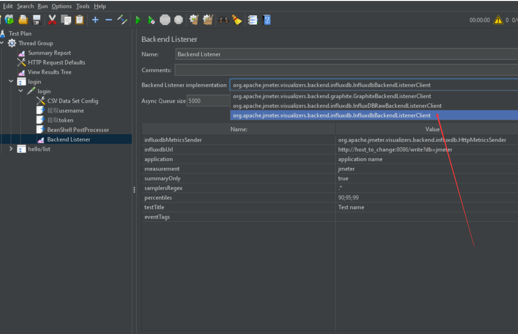Select BeanShell PostProcessor in the tree
The height and width of the screenshot is (334, 518).
(78, 130)
